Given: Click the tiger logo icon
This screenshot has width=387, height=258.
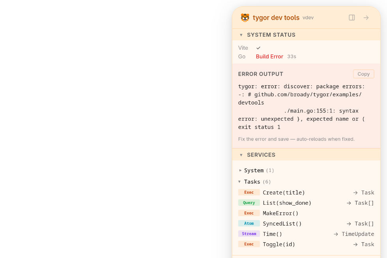Looking at the screenshot, I should click(x=245, y=17).
